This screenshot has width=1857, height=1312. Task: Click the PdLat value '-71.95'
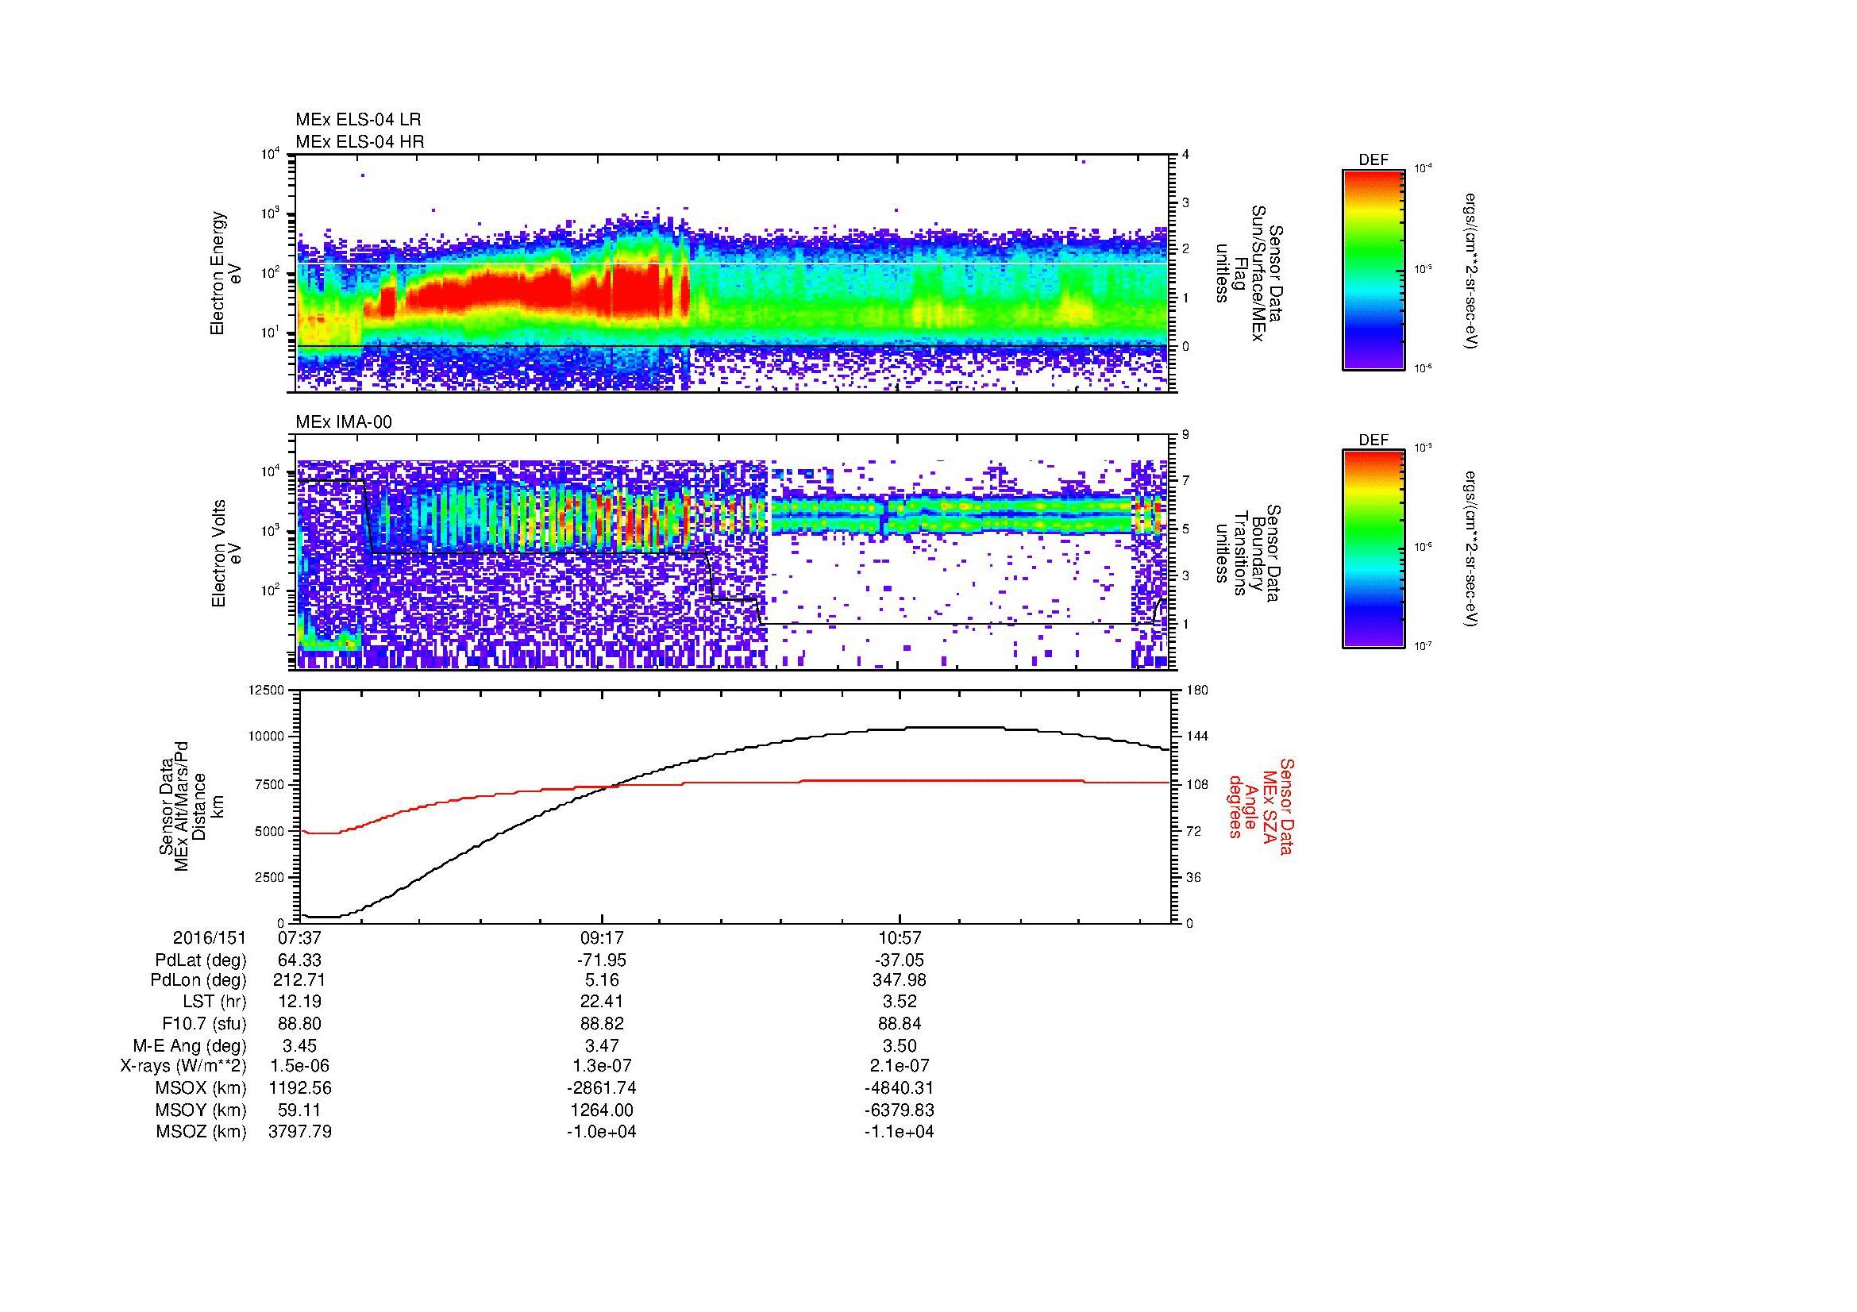pos(602,960)
